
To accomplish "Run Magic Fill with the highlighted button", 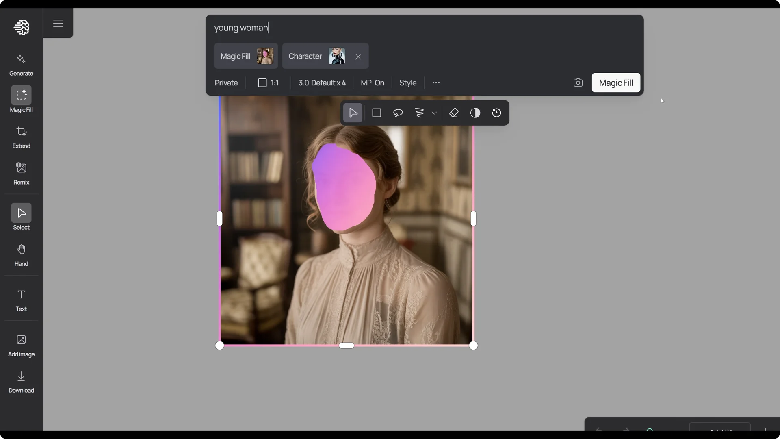I will point(615,83).
